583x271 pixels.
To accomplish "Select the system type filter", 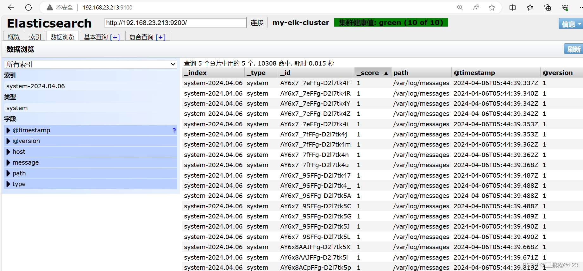I will [91, 108].
